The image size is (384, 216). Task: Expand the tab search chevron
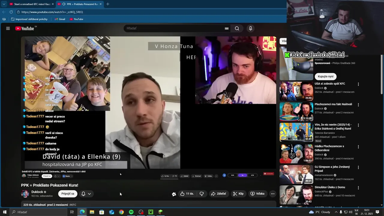pos(4,4)
